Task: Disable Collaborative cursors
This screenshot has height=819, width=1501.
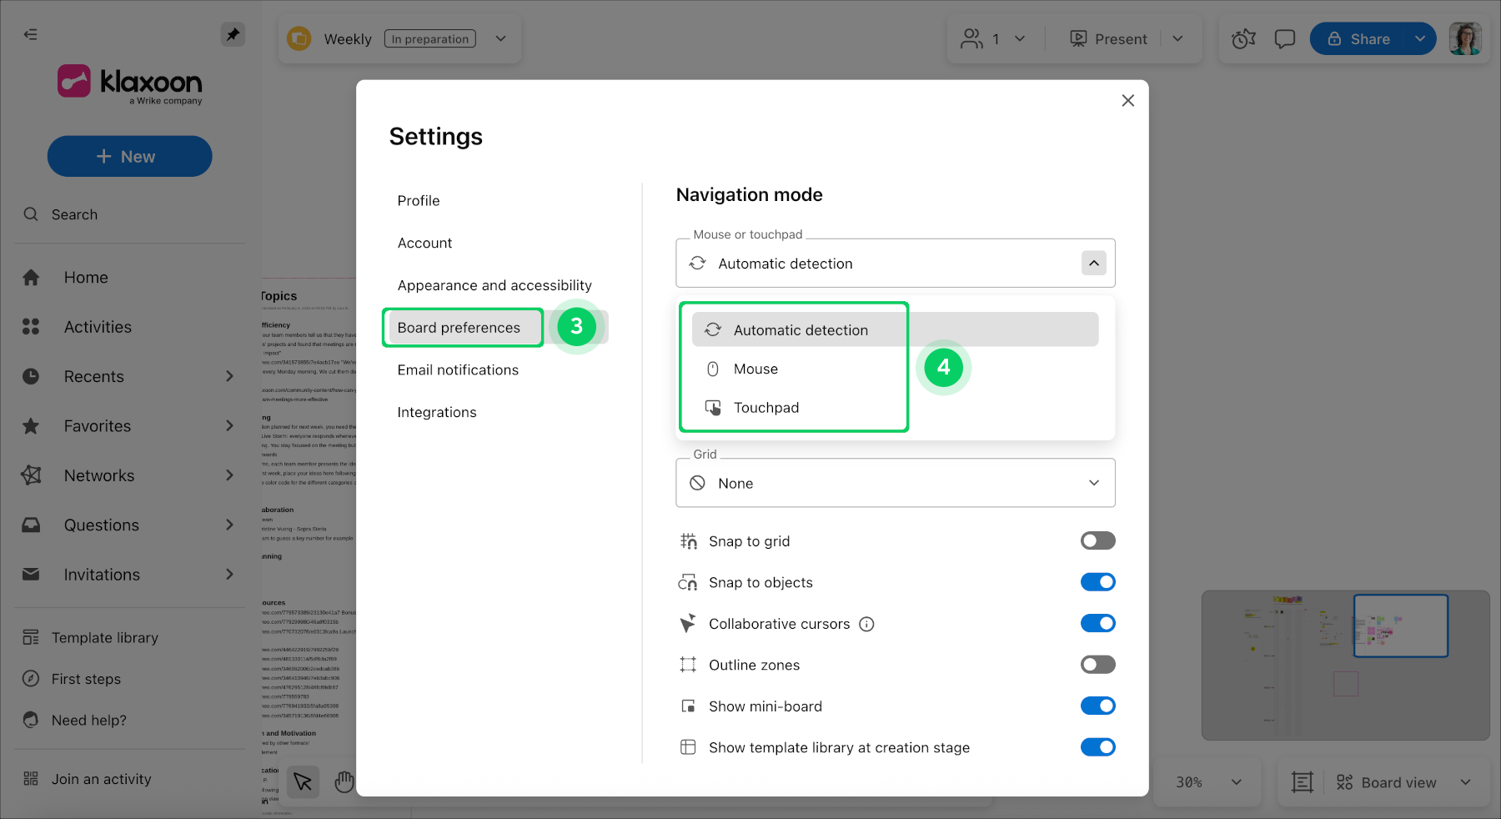Action: (1097, 623)
